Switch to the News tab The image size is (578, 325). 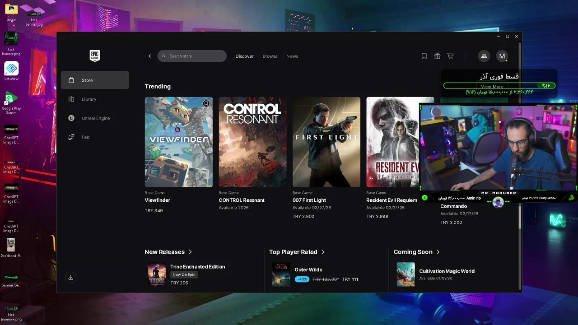(292, 56)
